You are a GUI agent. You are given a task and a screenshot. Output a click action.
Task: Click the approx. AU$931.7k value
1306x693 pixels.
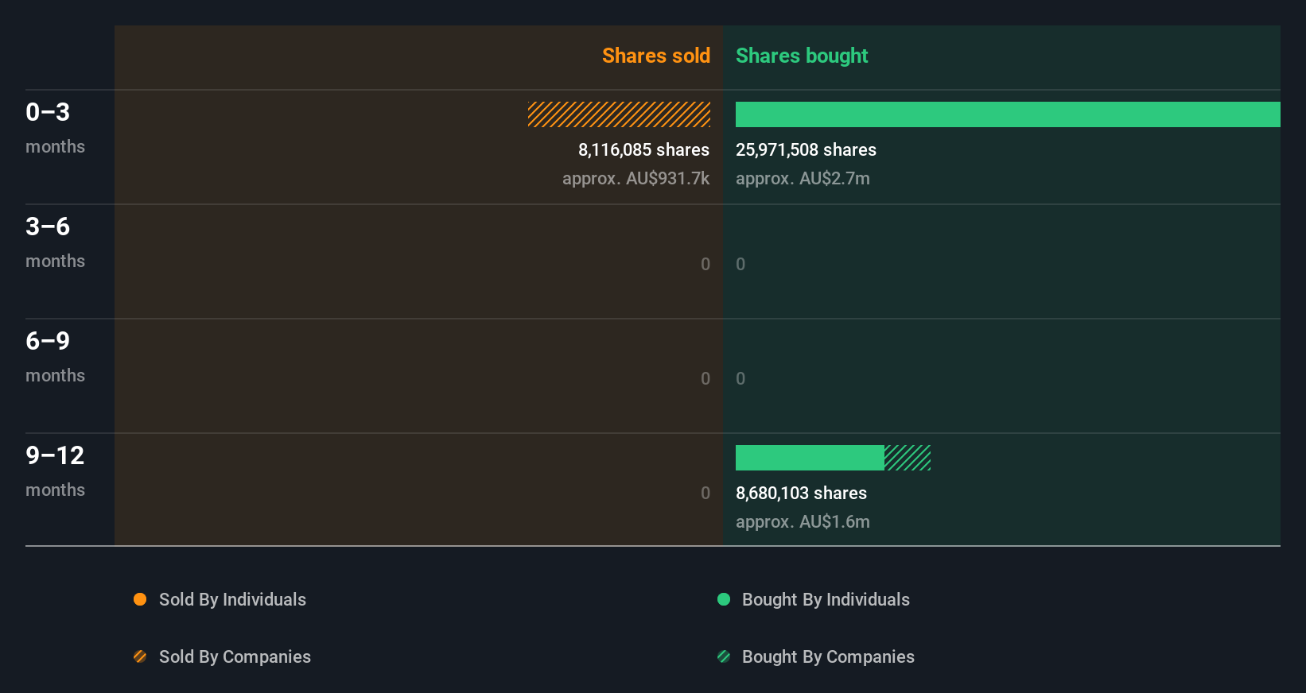coord(636,178)
